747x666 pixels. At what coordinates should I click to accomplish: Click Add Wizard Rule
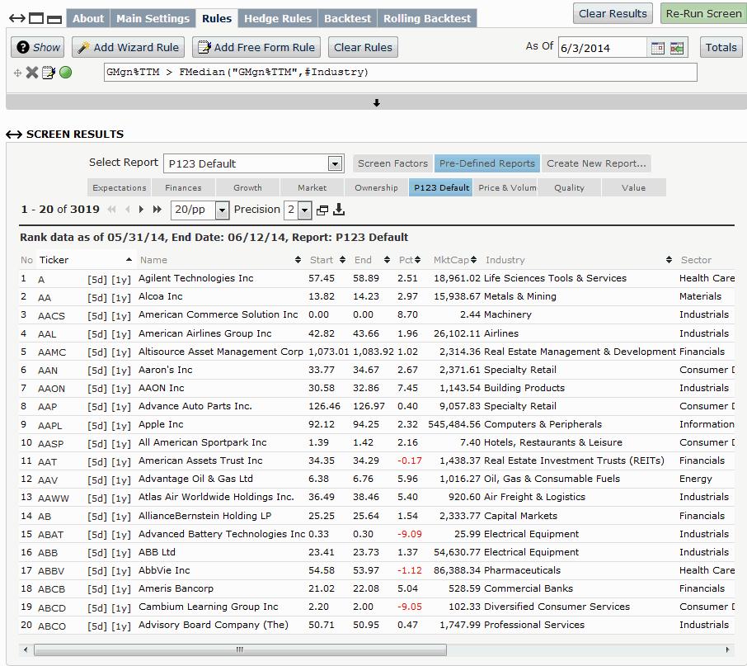128,47
